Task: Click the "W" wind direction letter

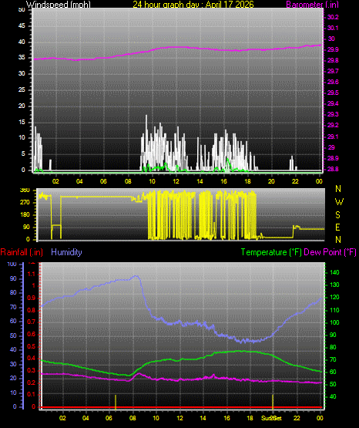Action: click(x=339, y=202)
